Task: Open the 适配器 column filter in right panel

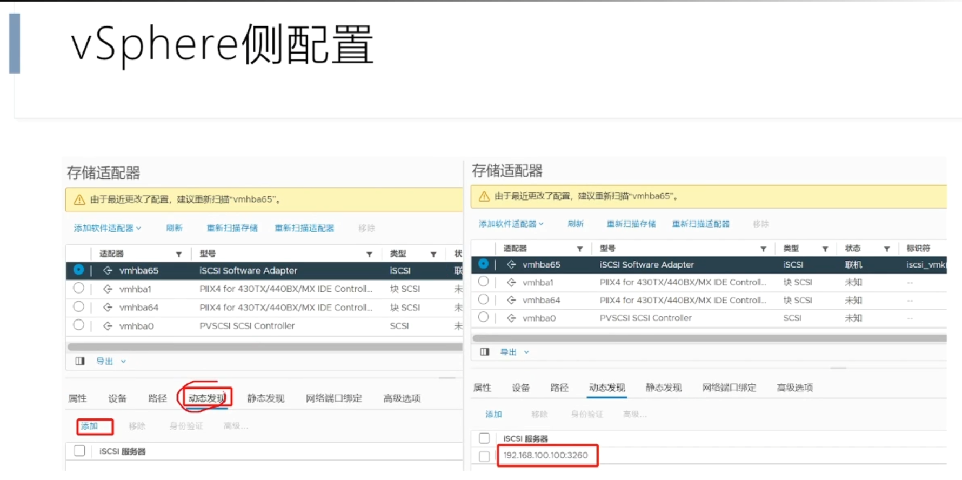Action: click(580, 249)
